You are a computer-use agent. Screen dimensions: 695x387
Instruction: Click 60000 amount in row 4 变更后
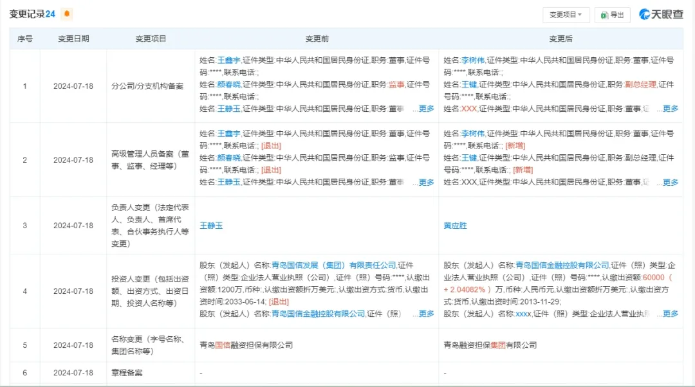click(654, 277)
